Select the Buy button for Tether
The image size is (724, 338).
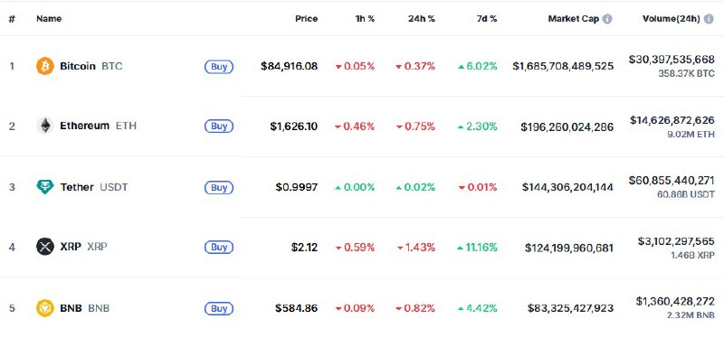point(219,187)
